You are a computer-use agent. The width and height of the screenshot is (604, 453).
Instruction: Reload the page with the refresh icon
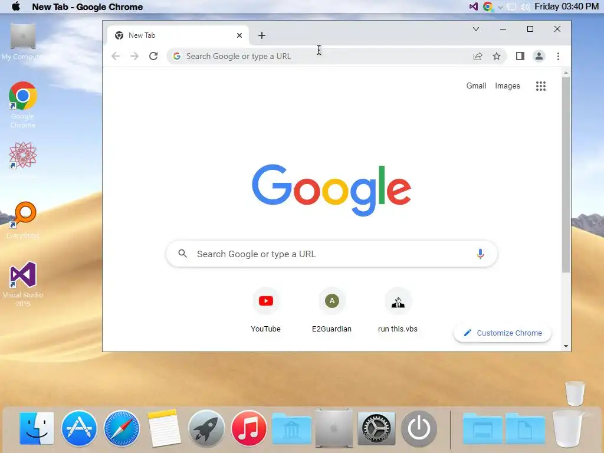153,56
